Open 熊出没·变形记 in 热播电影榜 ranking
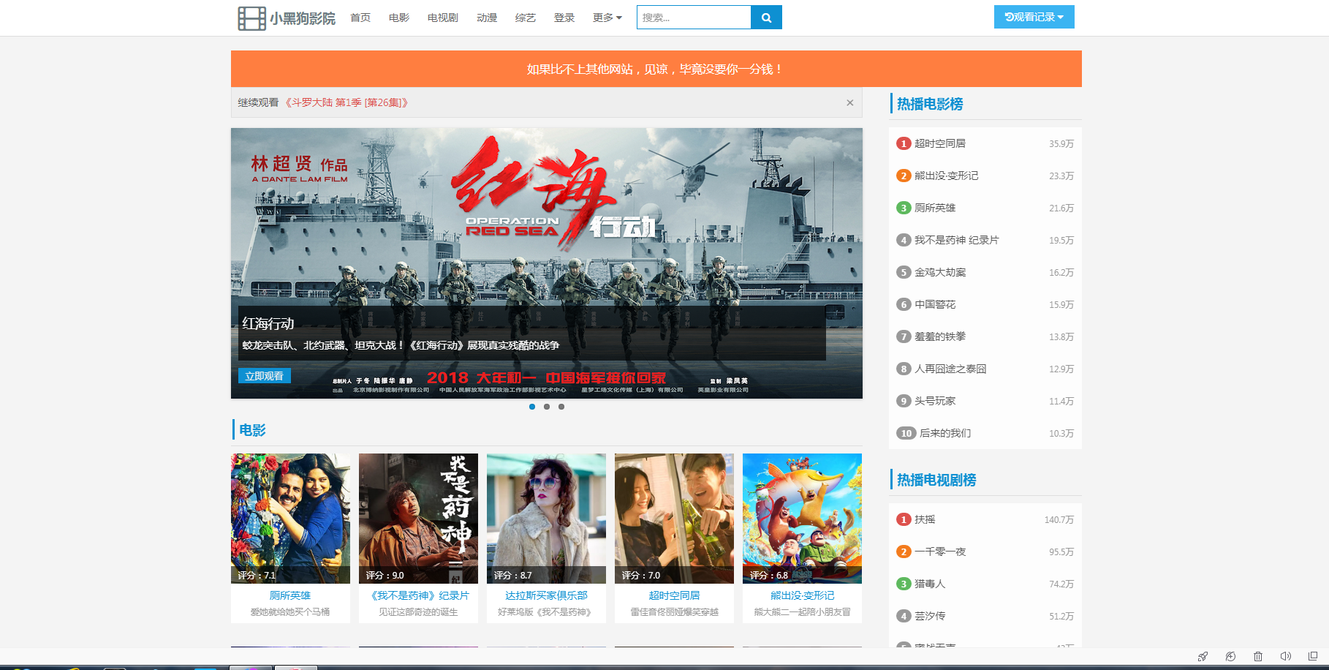The width and height of the screenshot is (1329, 670). tap(946, 176)
